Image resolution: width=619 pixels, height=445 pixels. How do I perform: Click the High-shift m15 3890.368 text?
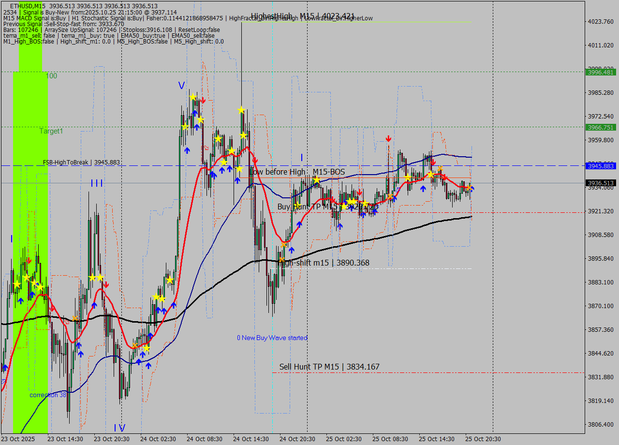pyautogui.click(x=324, y=263)
